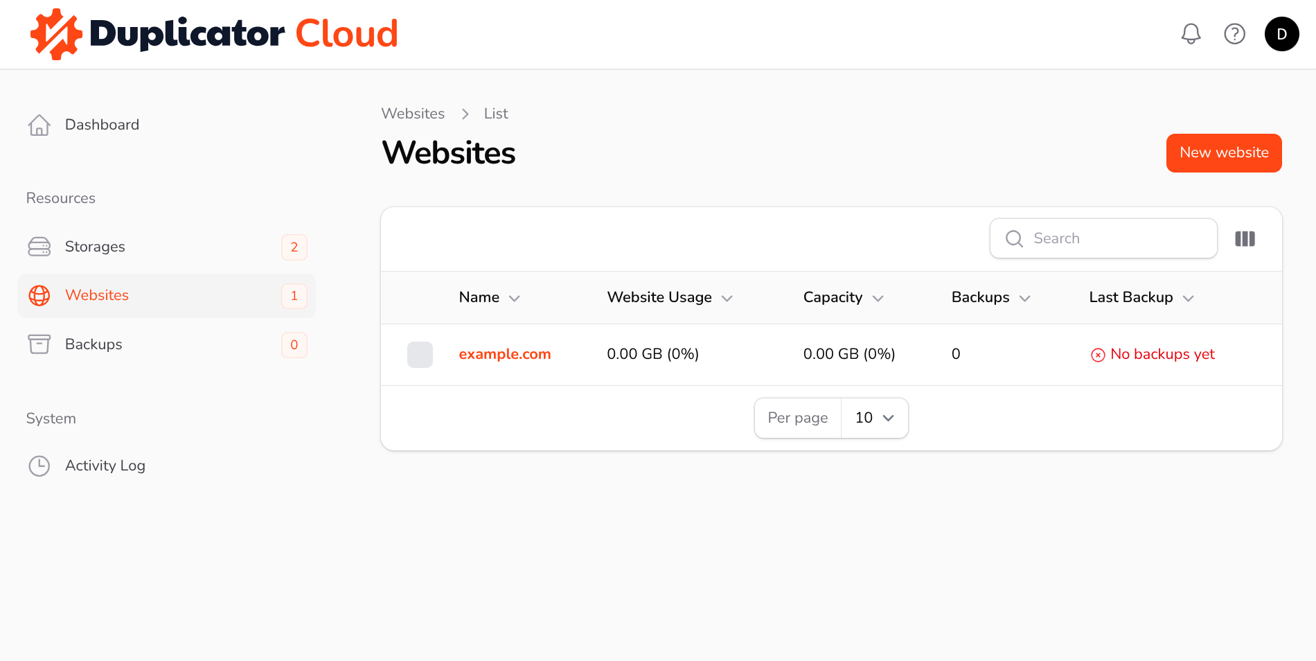The height and width of the screenshot is (661, 1316).
Task: Click the notifications bell icon
Action: (x=1191, y=34)
